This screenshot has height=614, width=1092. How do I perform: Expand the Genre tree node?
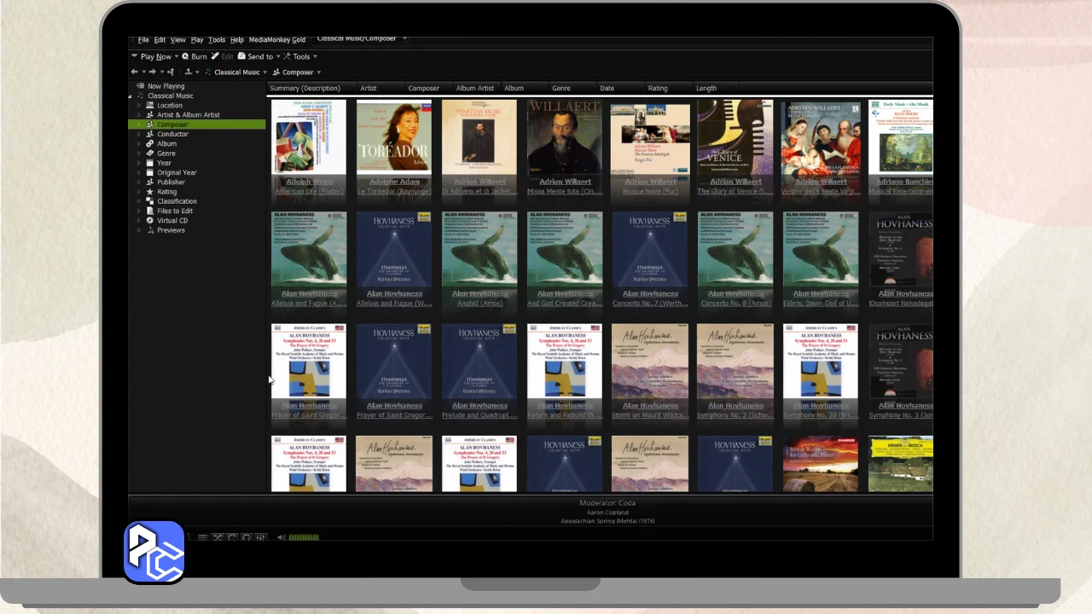[x=139, y=153]
